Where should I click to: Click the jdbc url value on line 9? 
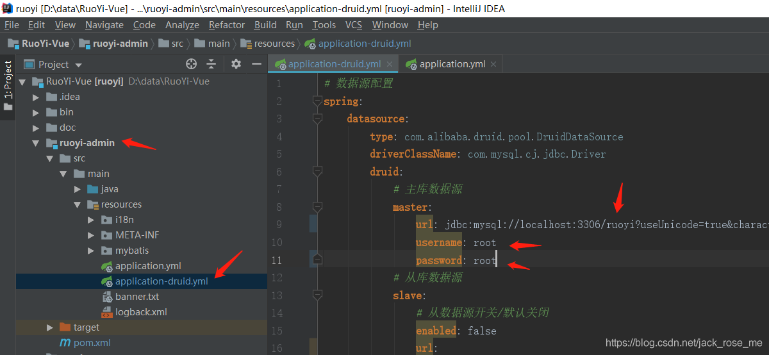point(607,225)
